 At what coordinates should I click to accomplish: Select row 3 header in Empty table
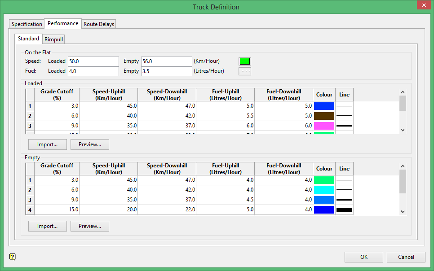30,200
